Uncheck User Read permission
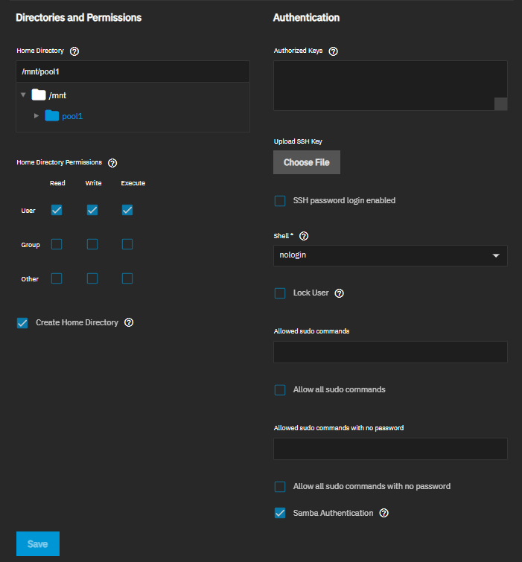 coord(57,210)
